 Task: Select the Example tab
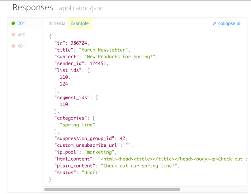[80, 23]
